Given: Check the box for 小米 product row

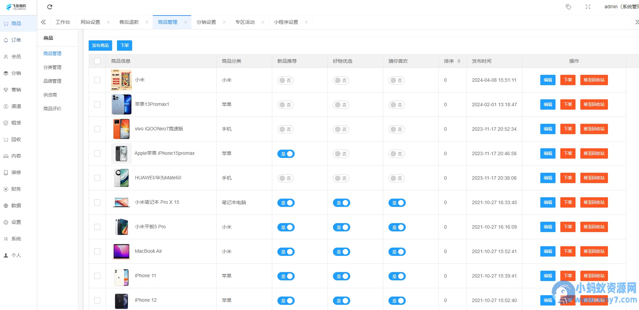Looking at the screenshot, I should click(x=97, y=80).
